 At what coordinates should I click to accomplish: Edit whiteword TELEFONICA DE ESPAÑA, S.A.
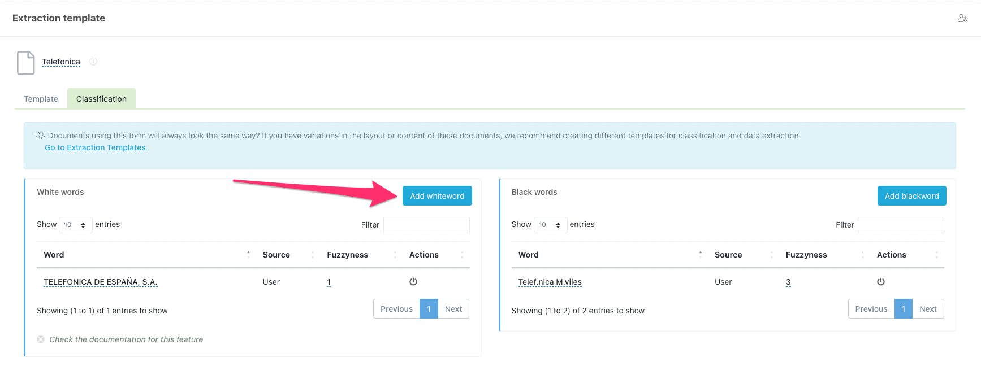pos(101,282)
